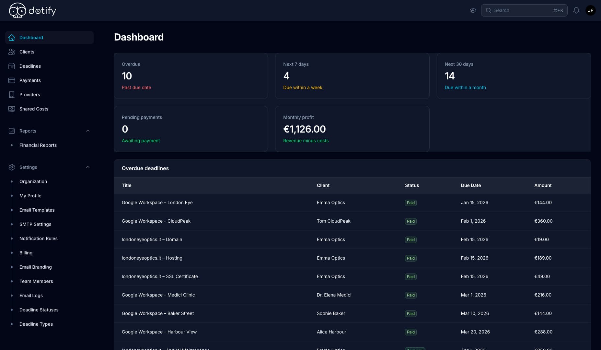Open Google Workspace – Harbour View row

352,332
